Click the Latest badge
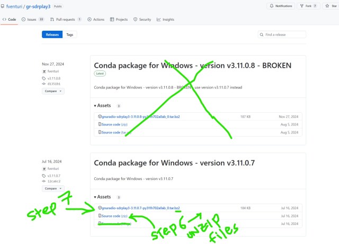This screenshot has height=244, width=339. [x=100, y=74]
